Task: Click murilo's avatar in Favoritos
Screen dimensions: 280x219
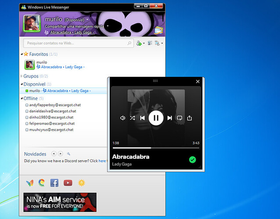Action: 29,65
